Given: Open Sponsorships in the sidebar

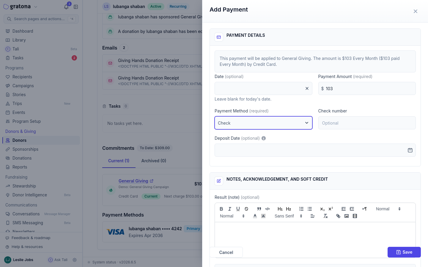Looking at the screenshot, I should click(41, 149).
